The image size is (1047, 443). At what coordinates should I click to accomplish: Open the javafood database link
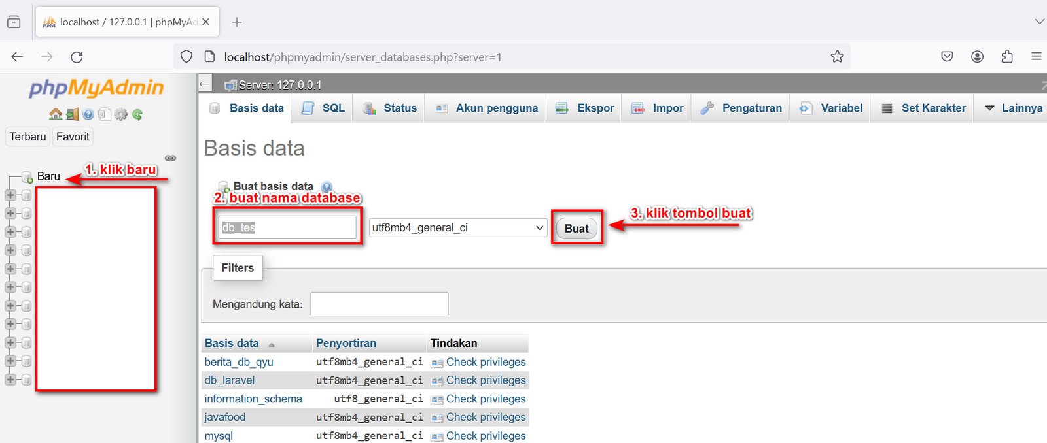coord(225,417)
